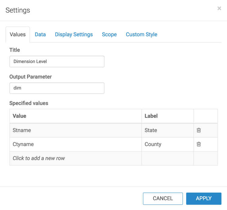Open the Data tab
Image resolution: width=227 pixels, height=210 pixels.
40,34
